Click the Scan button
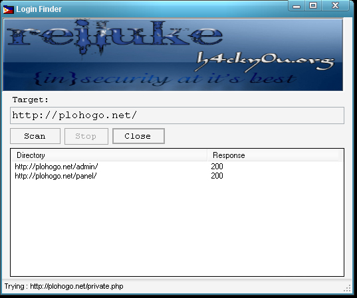The height and width of the screenshot is (298, 357). (x=35, y=136)
